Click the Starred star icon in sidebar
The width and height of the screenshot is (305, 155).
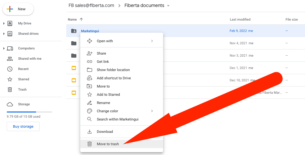coord(10,79)
